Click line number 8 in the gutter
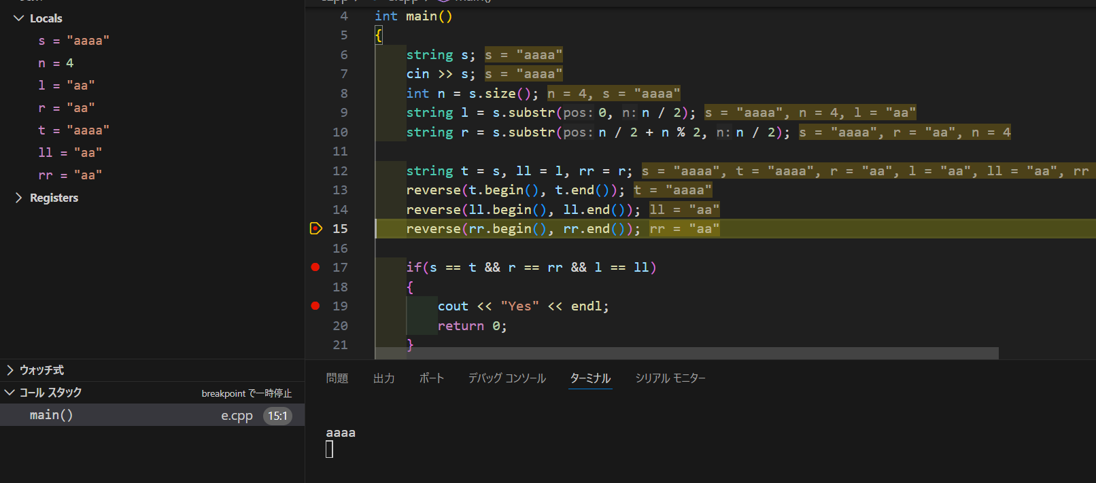Image resolution: width=1096 pixels, height=483 pixels. tap(344, 94)
